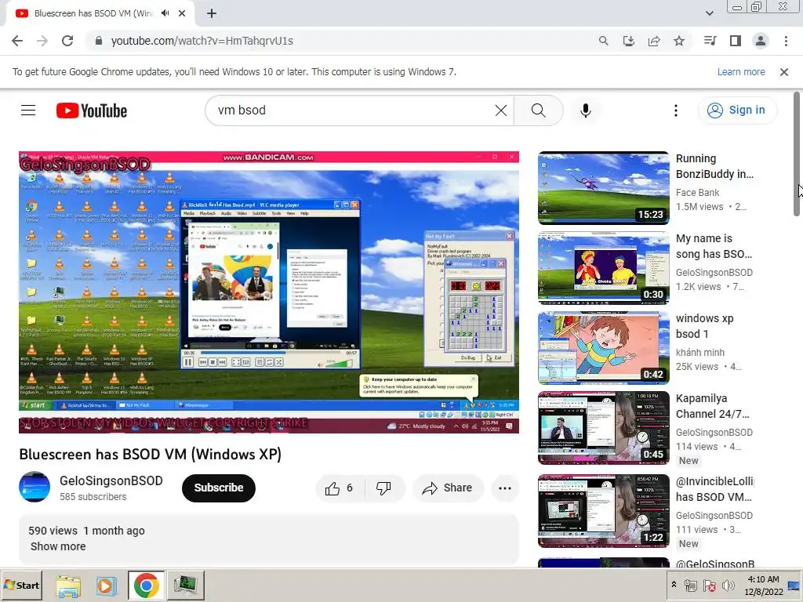Open the GeloSingsonBSOD channel name under the title
Screen dimensions: 803x602
(111, 481)
